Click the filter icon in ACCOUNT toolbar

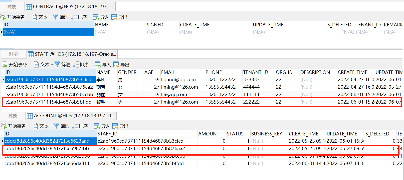point(56,126)
